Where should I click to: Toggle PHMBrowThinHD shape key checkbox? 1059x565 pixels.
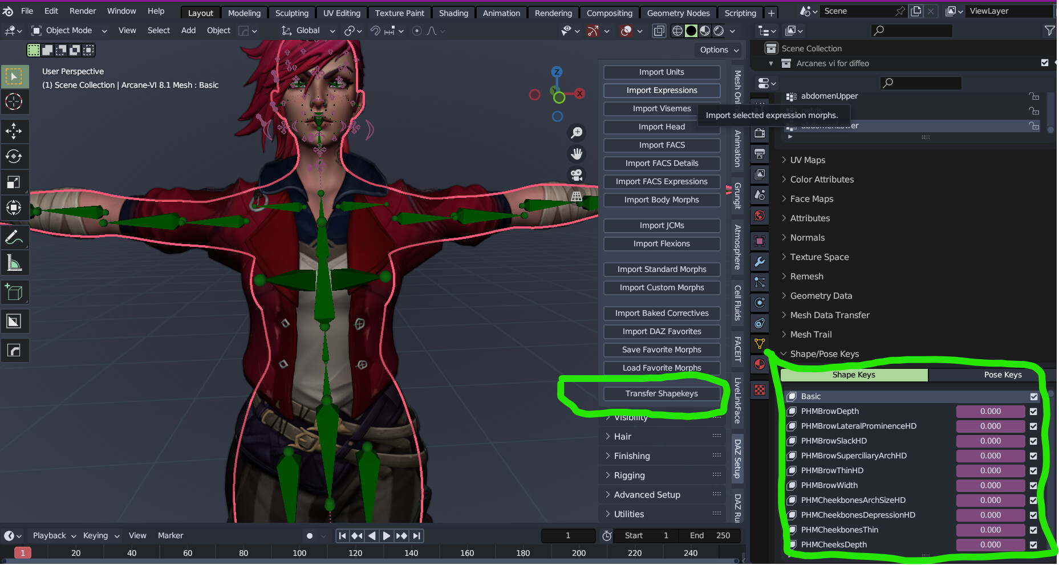point(1033,471)
